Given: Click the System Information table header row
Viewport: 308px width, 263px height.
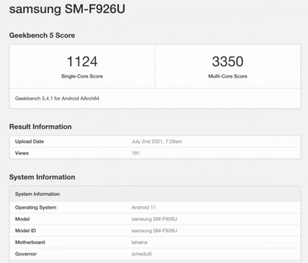Looking at the screenshot, I should tap(155, 194).
